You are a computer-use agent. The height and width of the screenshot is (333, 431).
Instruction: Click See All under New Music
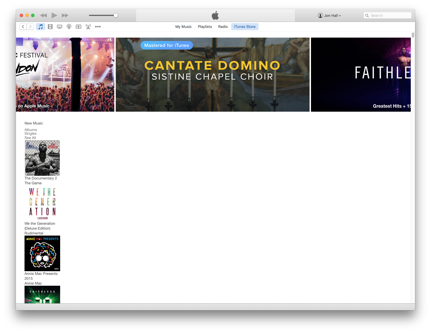coord(30,138)
